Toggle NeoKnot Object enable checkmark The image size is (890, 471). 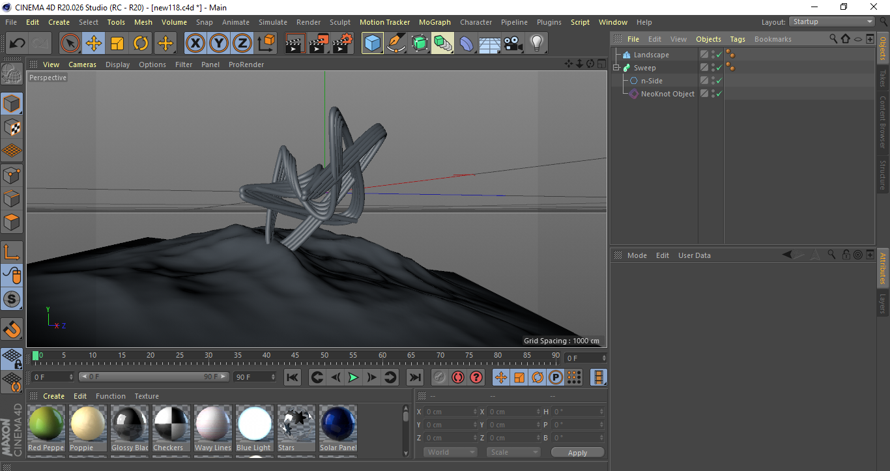tap(719, 94)
